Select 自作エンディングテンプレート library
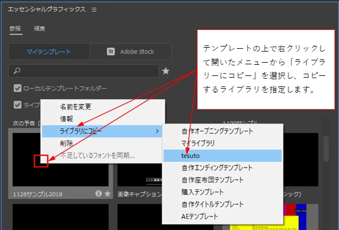 pos(222,167)
